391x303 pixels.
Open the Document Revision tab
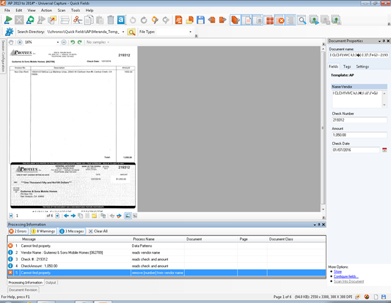coord(23,290)
